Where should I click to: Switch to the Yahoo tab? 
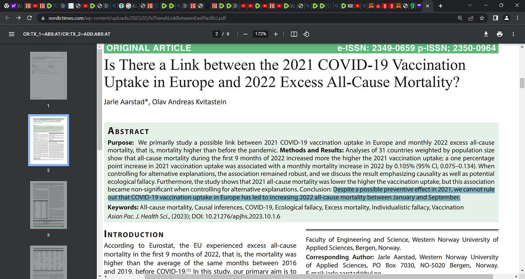[13, 6]
